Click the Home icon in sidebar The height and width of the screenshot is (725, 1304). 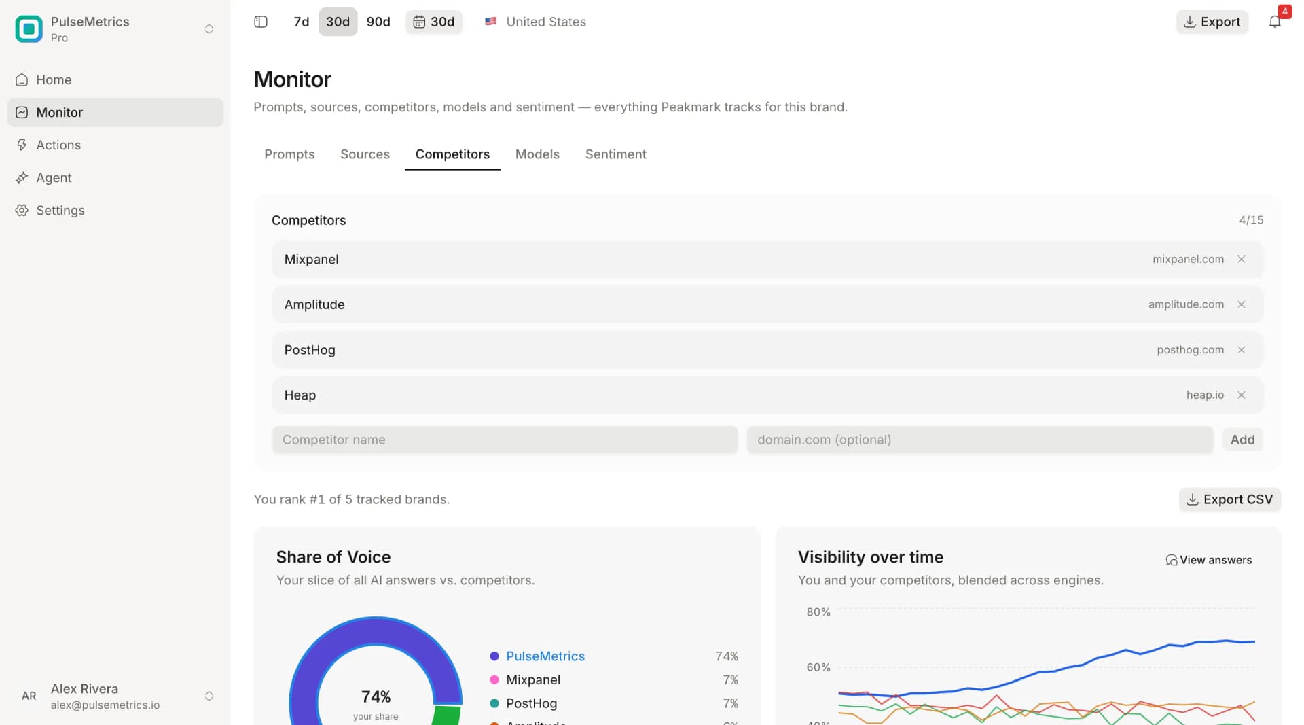22,79
